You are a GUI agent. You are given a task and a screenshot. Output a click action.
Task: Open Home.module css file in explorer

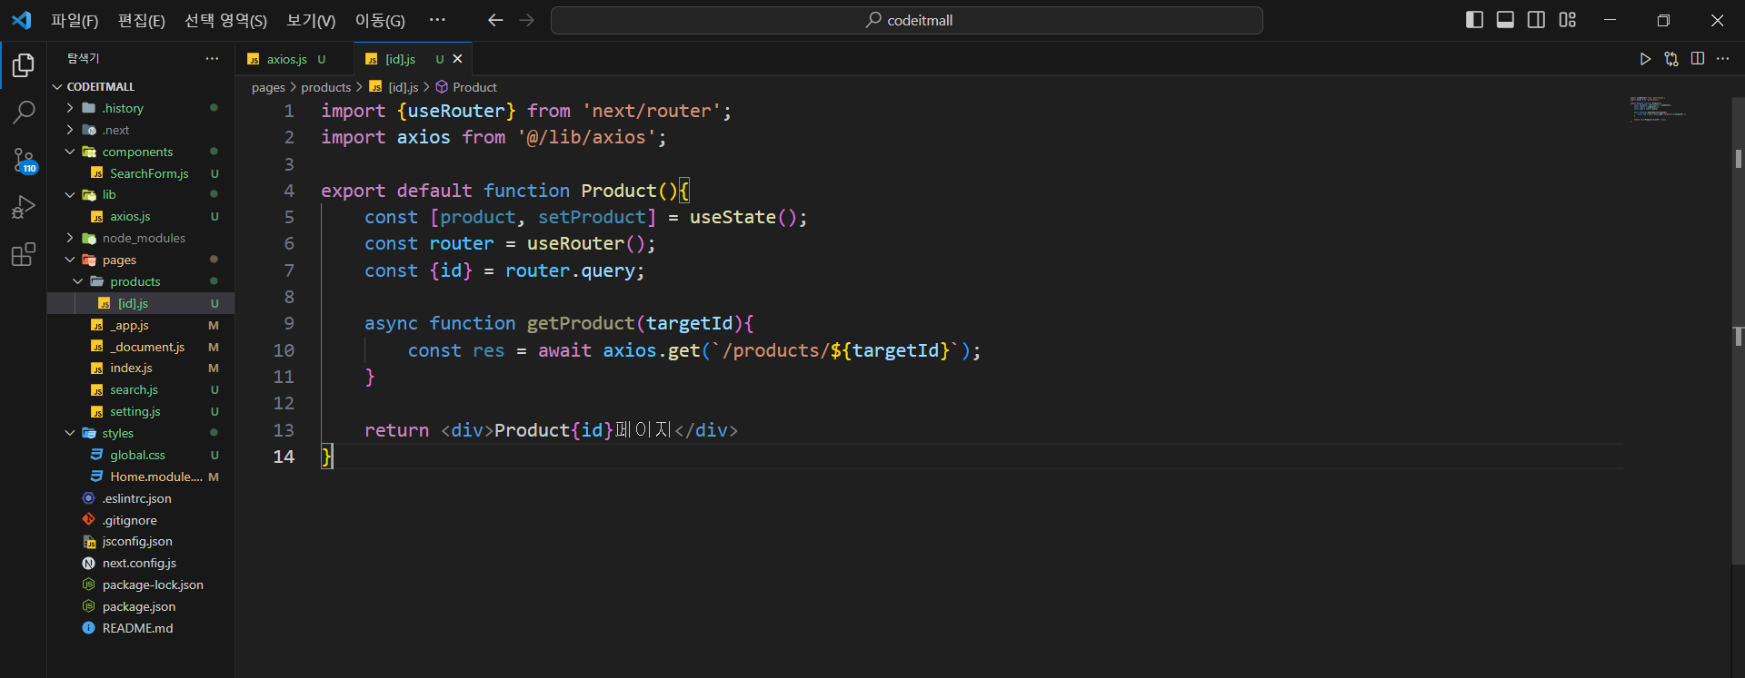pyautogui.click(x=141, y=477)
